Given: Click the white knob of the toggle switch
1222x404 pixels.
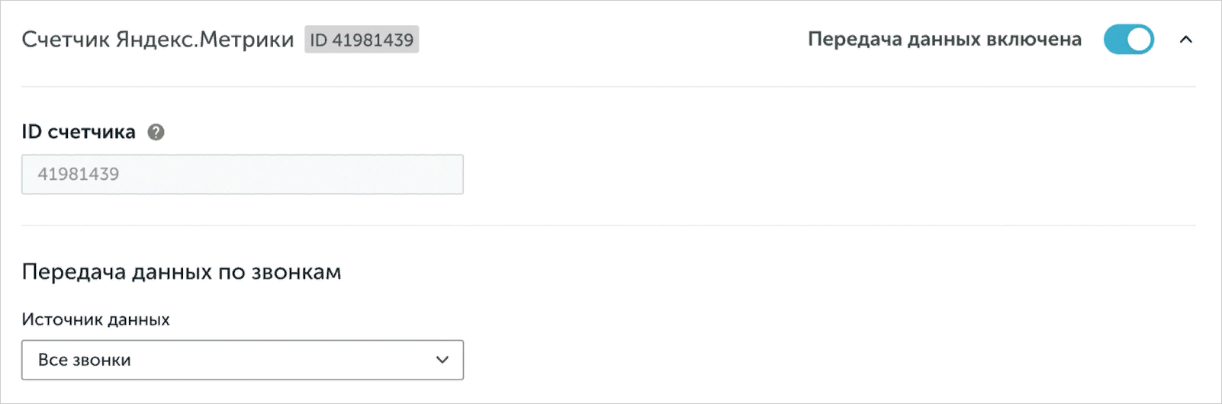Looking at the screenshot, I should pyautogui.click(x=1140, y=40).
